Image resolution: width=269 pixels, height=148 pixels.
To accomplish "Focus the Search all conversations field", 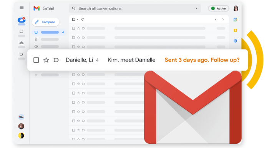I will click(135, 8).
